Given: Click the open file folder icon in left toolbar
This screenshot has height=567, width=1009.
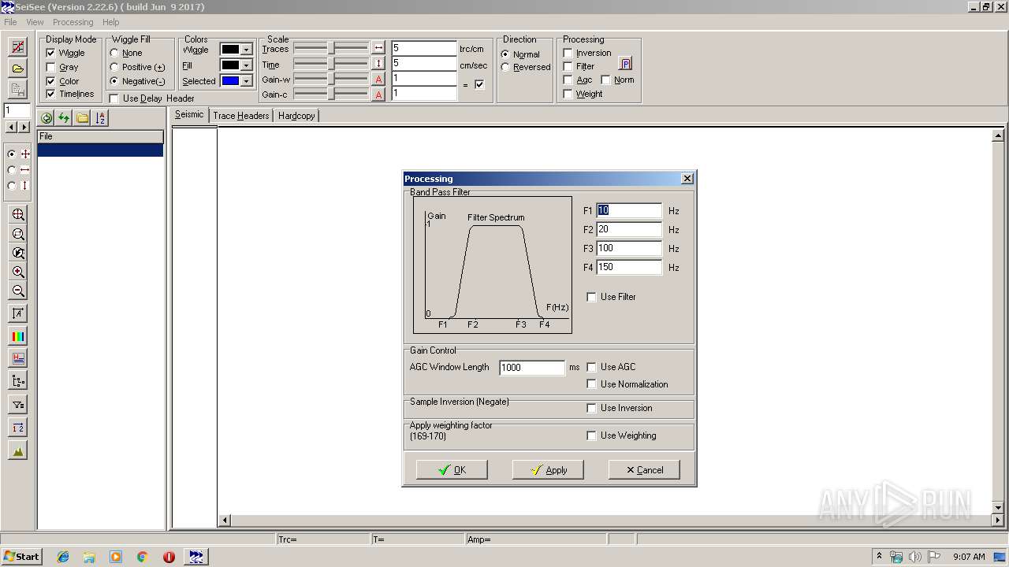Looking at the screenshot, I should pyautogui.click(x=17, y=69).
